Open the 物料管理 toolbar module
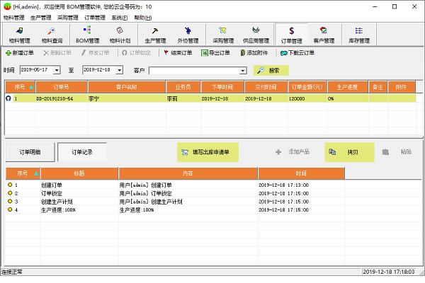This screenshot has height=283, width=425. (x=18, y=34)
